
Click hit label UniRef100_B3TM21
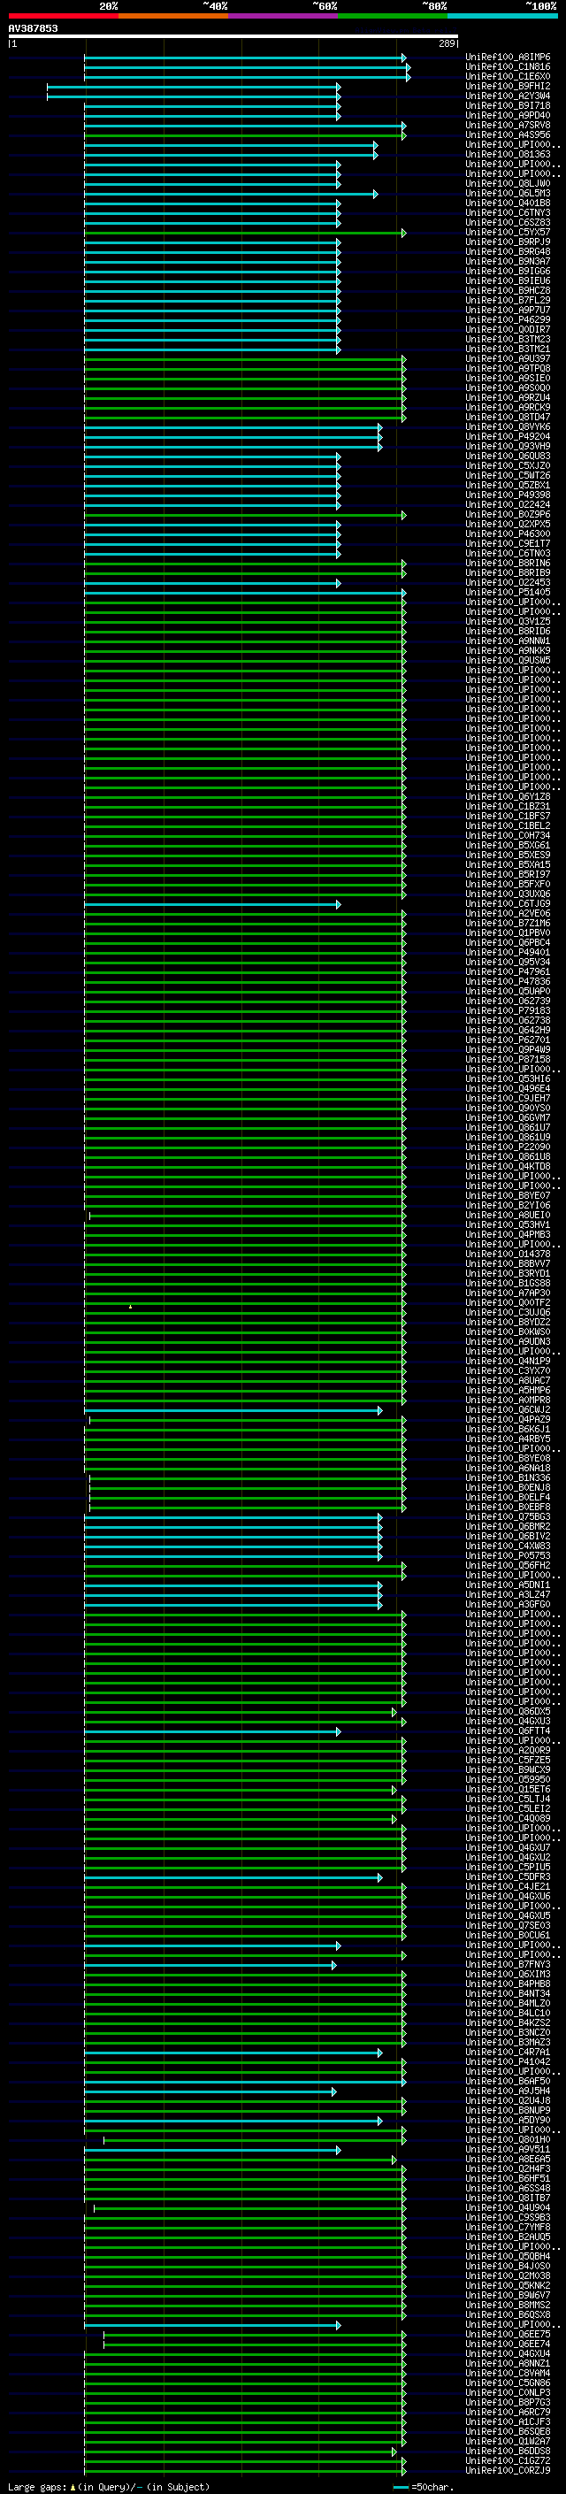tap(508, 349)
